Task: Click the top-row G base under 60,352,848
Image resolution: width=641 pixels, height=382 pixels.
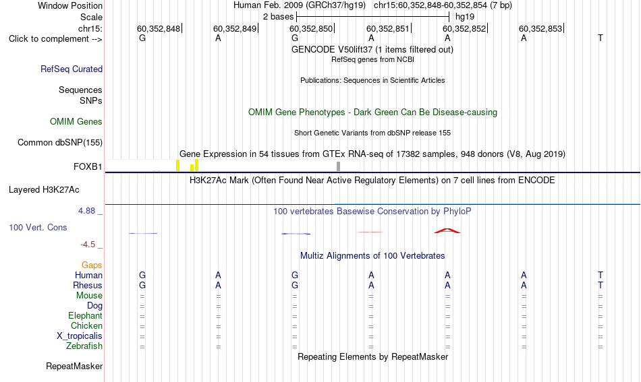Action: click(142, 38)
